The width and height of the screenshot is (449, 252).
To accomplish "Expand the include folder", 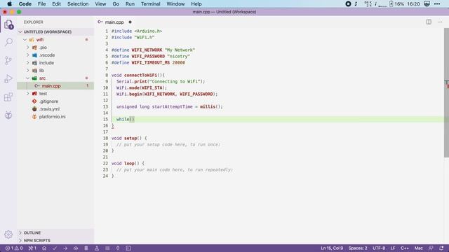I will (x=28, y=63).
